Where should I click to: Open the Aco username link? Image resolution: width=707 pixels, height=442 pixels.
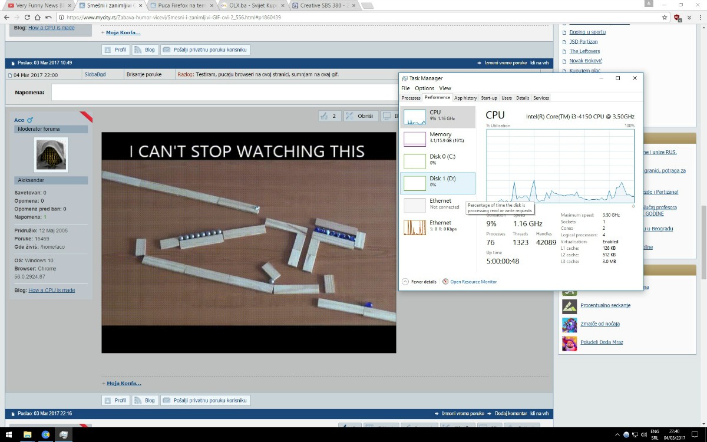tap(19, 120)
